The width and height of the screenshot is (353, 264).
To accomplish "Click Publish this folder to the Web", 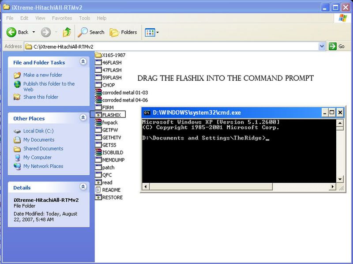I will pos(49,87).
